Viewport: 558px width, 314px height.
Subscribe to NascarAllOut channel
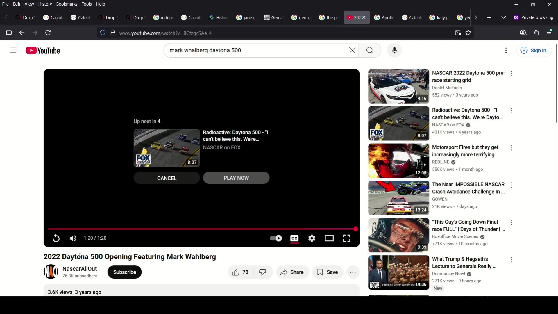point(125,272)
